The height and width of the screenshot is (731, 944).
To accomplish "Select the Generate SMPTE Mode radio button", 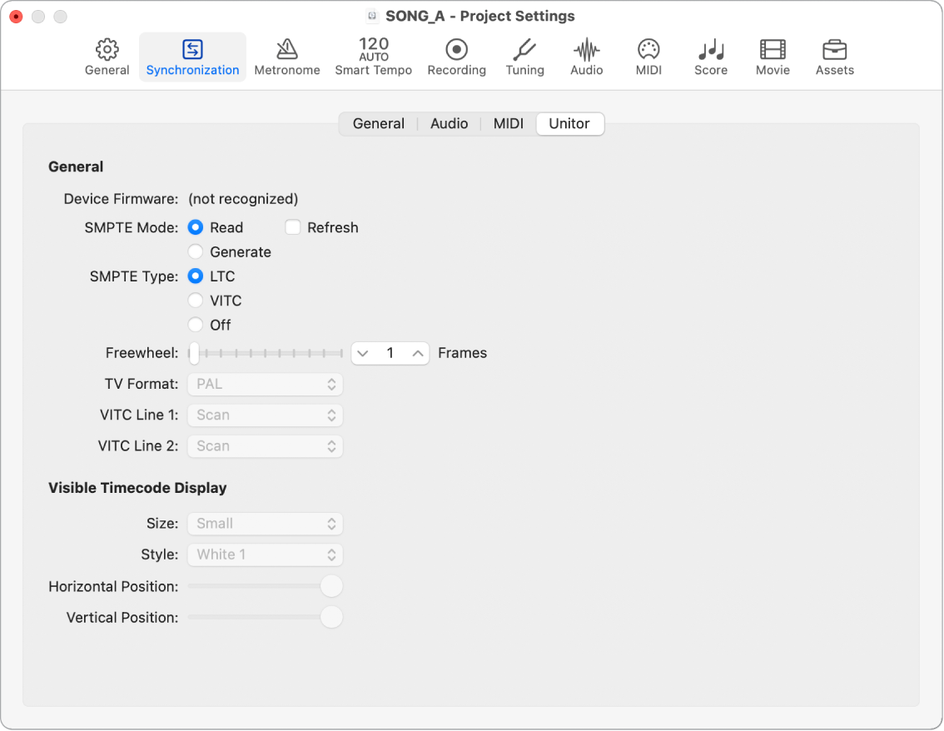I will pos(196,251).
